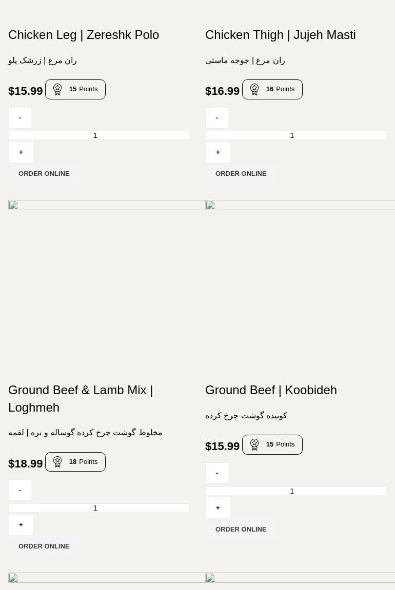Decrease quantity for Ground Beef & Lamb Mix

click(20, 490)
